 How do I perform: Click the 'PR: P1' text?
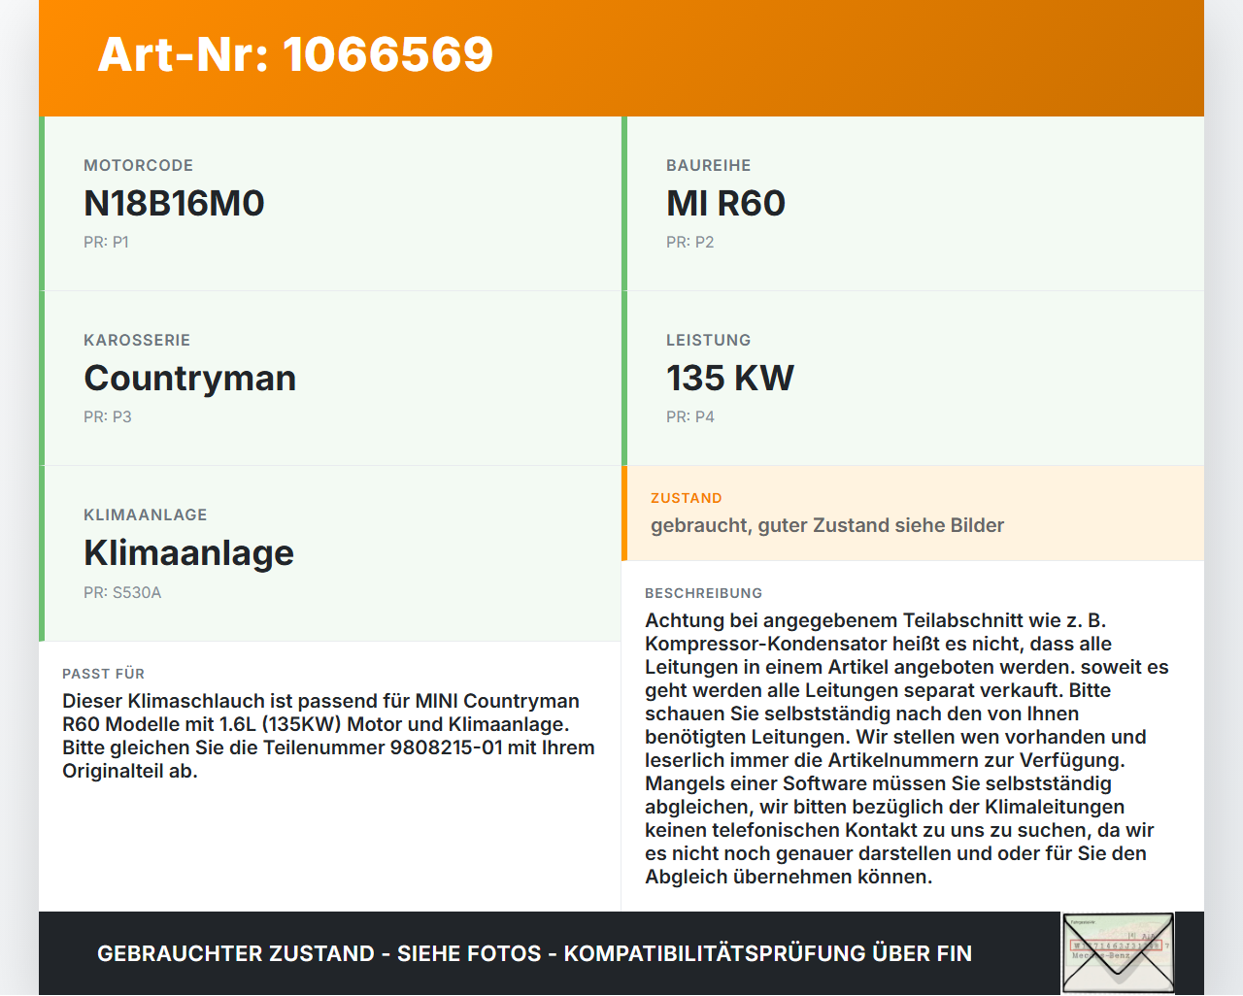point(106,242)
